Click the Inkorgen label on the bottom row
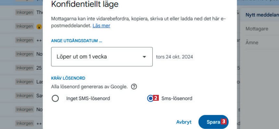279x129 pixels. pyautogui.click(x=25, y=123)
